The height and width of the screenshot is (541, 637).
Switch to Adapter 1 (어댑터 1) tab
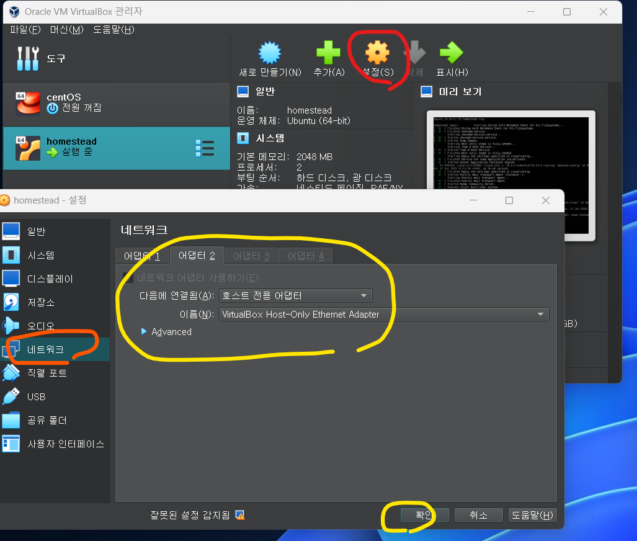(142, 256)
